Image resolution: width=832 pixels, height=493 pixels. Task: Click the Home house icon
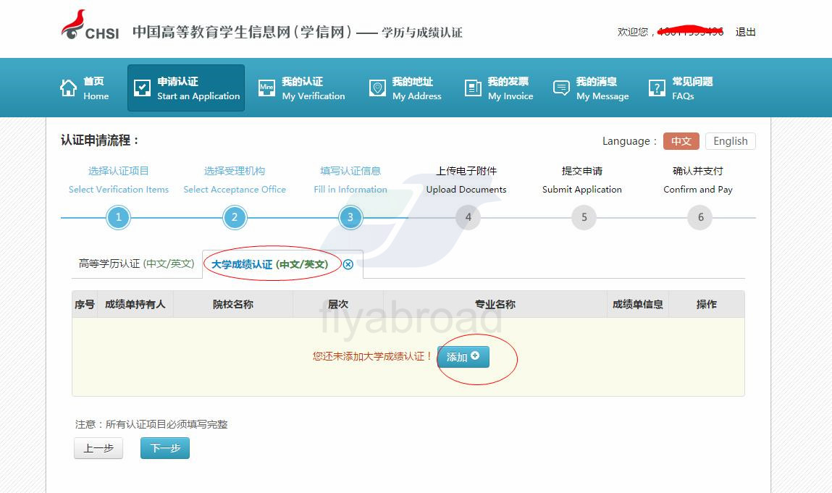click(68, 88)
